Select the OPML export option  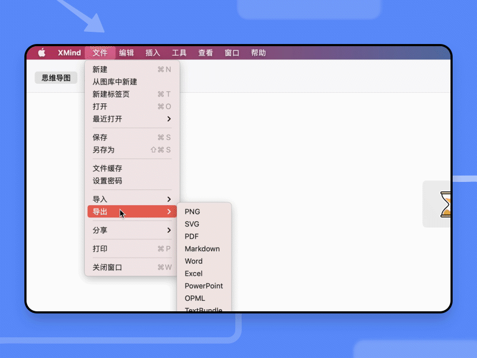195,298
